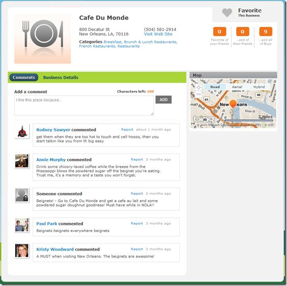The height and width of the screenshot is (286, 287).
Task: Open the French Restaurants category link
Action: 97,46
